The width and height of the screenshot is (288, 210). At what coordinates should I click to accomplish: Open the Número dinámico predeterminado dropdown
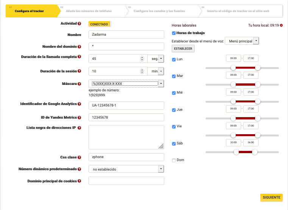126,169
